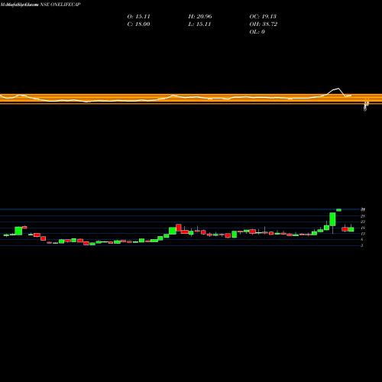Select the close value C: 18.00
The width and height of the screenshot is (382, 382).
click(x=138, y=24)
